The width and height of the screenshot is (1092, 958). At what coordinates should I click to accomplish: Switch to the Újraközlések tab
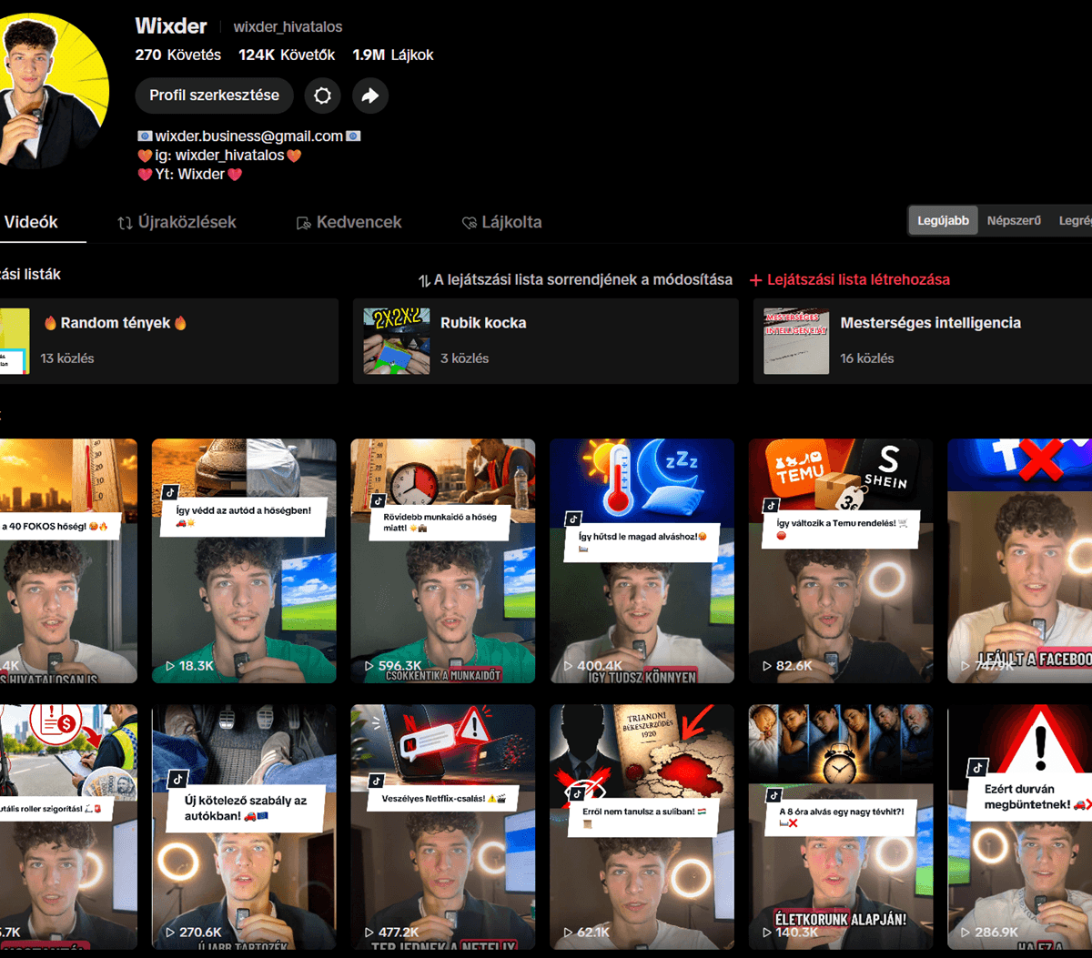(x=177, y=222)
